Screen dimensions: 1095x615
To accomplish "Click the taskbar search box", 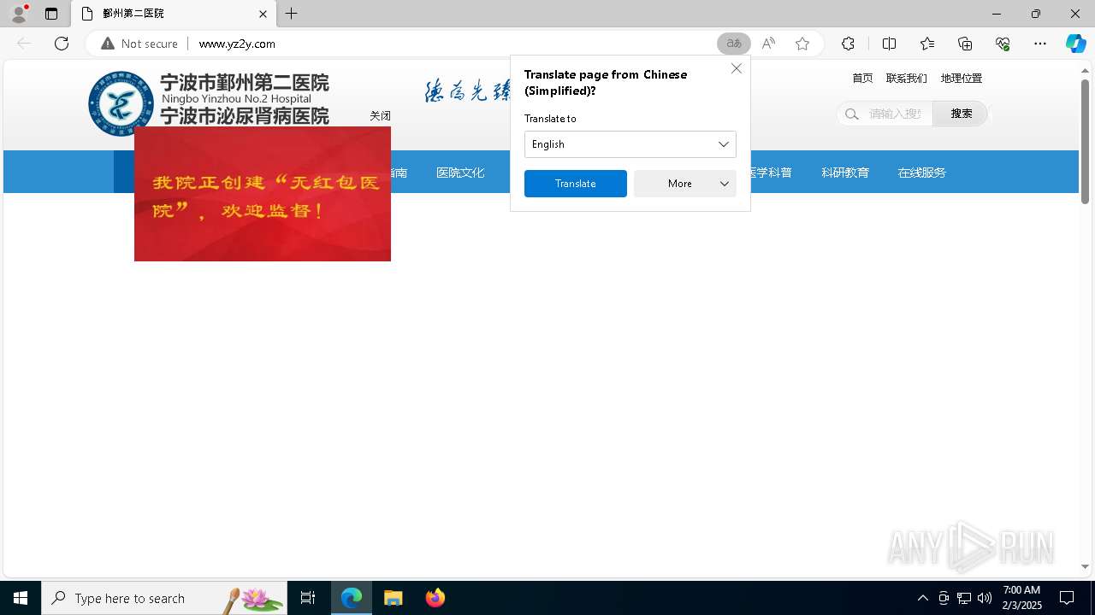I will pyautogui.click(x=164, y=598).
